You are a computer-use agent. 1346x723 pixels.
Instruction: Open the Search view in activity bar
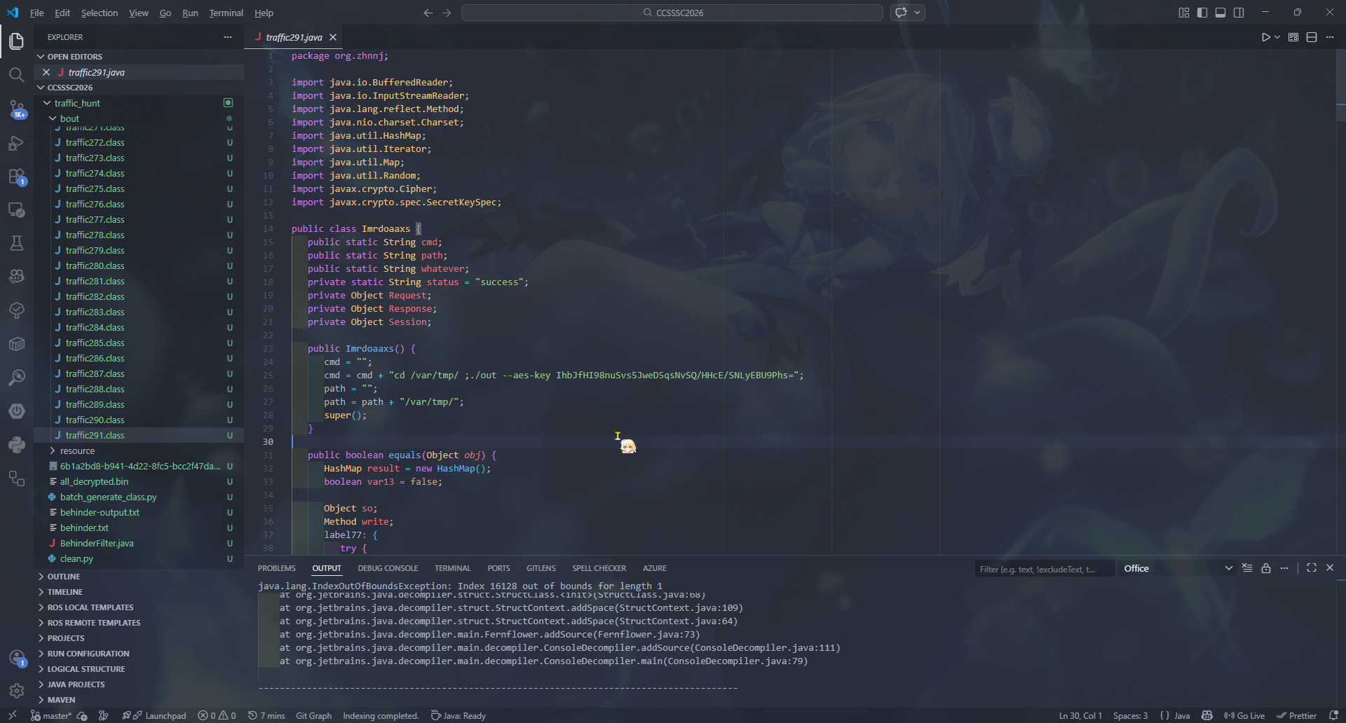[x=17, y=75]
